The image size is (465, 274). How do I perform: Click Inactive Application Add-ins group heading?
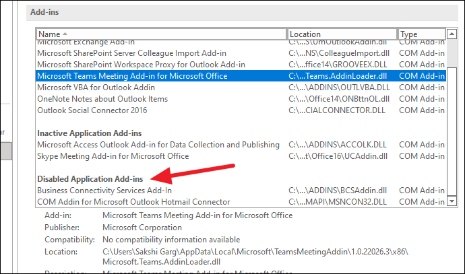pyautogui.click(x=89, y=133)
